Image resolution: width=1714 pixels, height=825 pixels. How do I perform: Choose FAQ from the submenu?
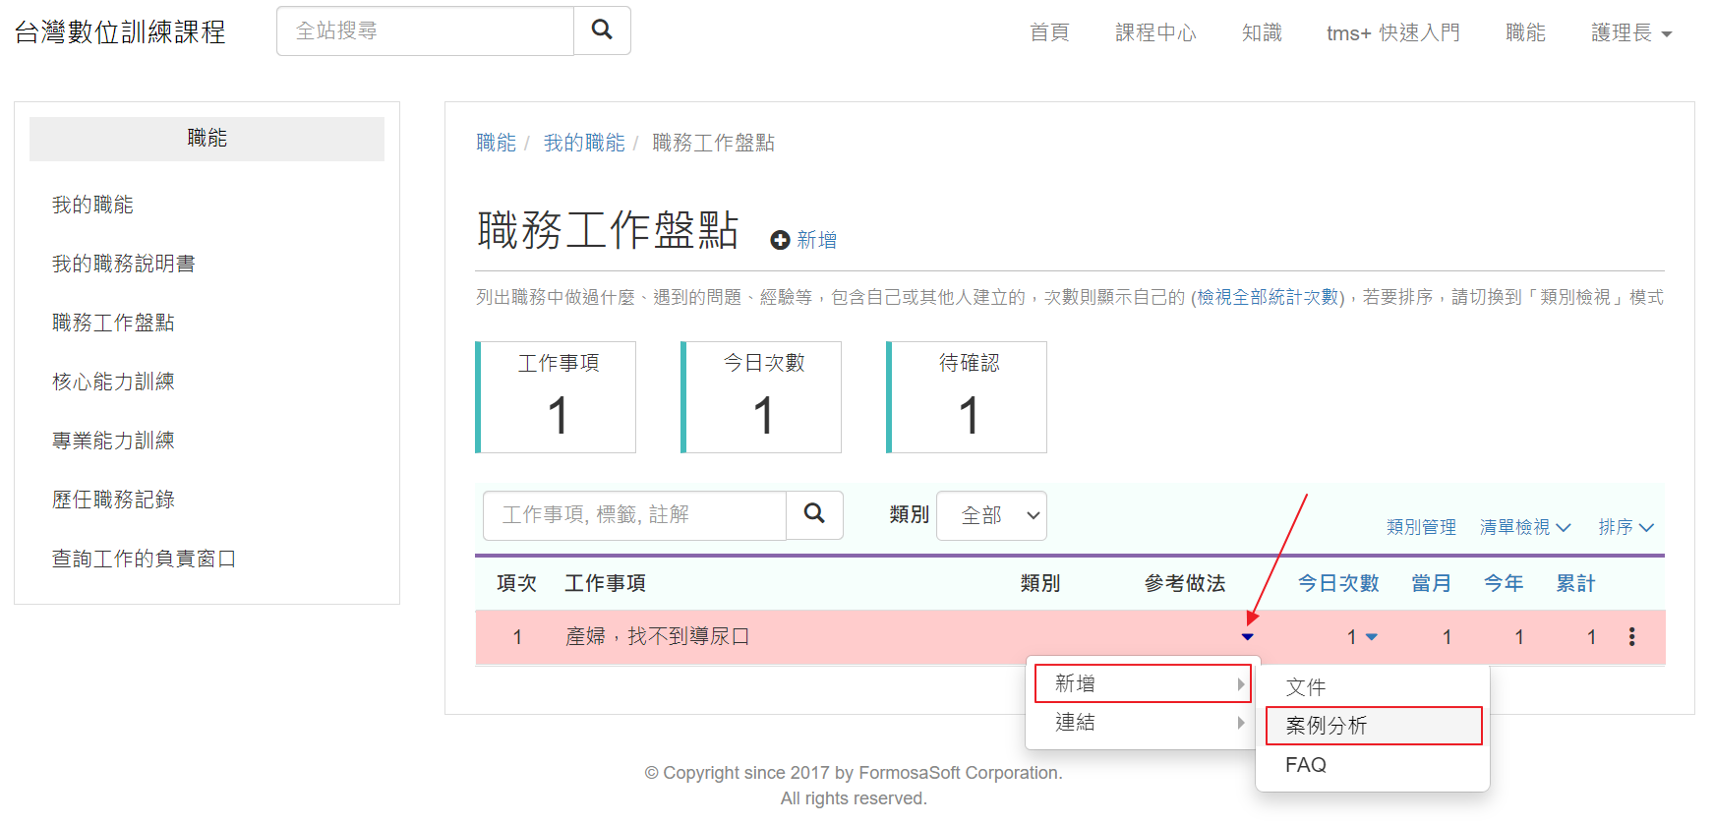tap(1373, 765)
